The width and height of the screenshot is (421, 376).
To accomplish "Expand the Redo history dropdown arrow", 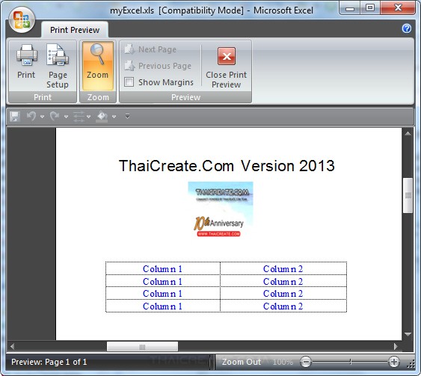I will [66, 117].
